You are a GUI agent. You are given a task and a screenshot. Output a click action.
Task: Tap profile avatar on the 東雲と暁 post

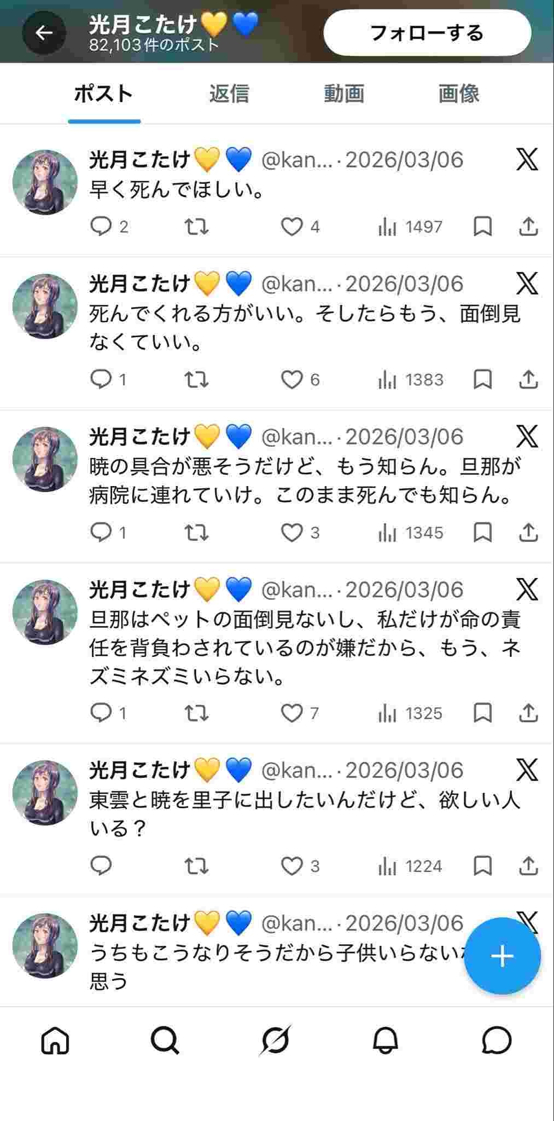click(x=45, y=792)
